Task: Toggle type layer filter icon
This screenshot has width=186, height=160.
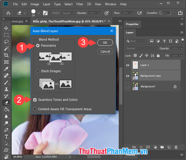Action: point(164,41)
